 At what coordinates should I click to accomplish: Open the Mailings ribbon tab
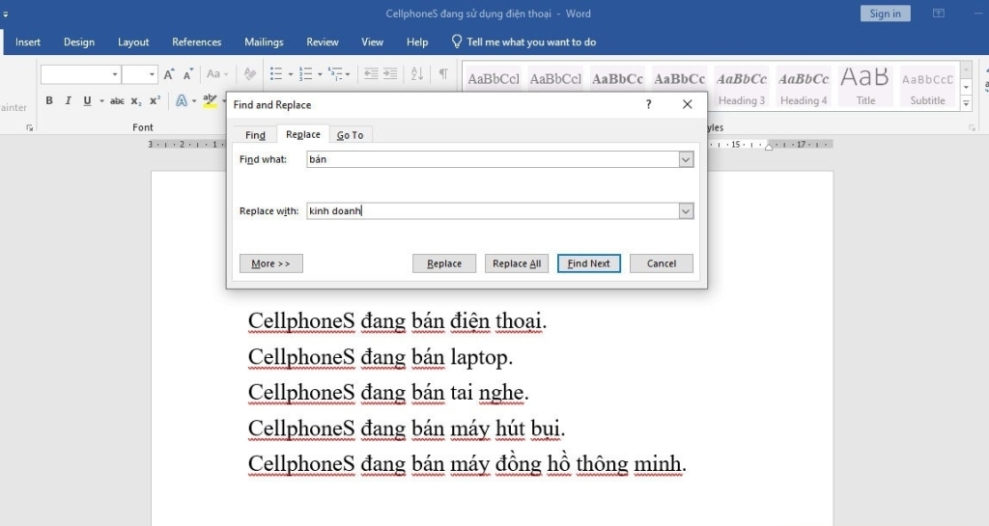coord(264,42)
